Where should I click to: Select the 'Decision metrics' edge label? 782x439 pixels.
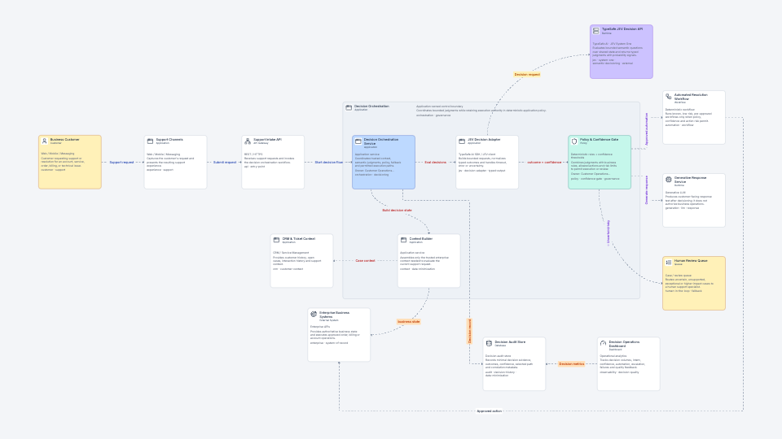(572, 364)
